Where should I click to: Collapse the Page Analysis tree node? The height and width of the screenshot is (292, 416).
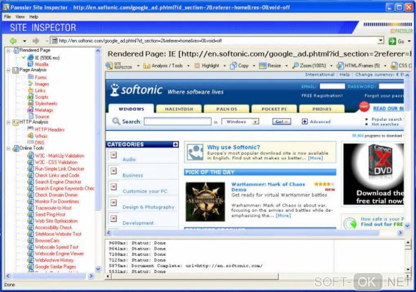[8, 70]
